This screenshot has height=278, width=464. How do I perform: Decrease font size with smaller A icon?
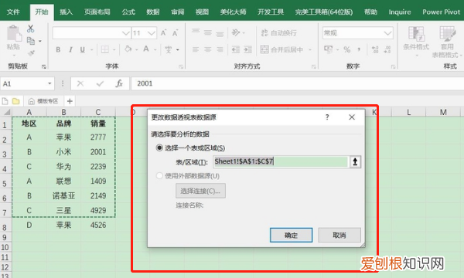(175, 33)
